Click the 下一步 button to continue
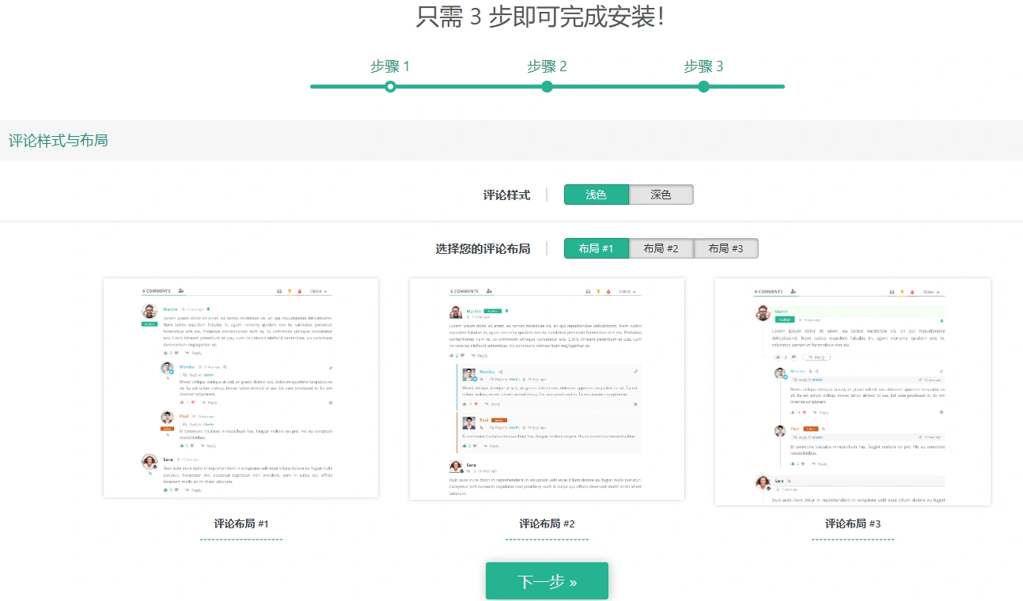Image resolution: width=1023 pixels, height=601 pixels. [x=547, y=580]
